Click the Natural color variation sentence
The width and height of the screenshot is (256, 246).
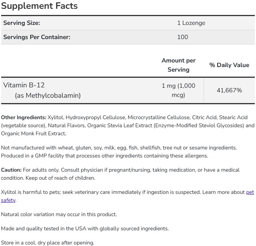point(59,214)
